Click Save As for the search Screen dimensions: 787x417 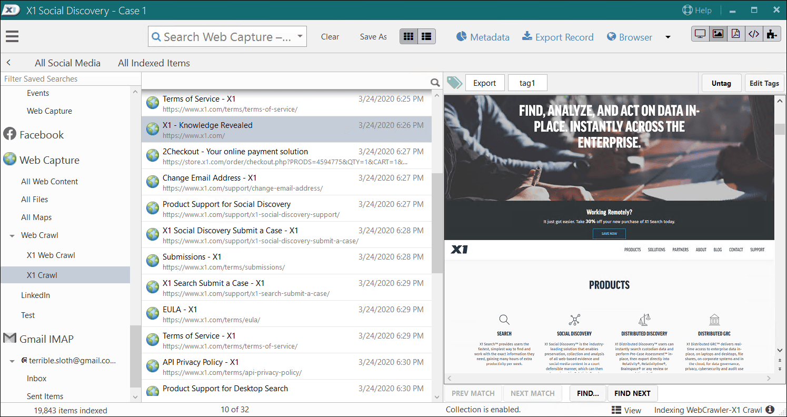coord(373,37)
